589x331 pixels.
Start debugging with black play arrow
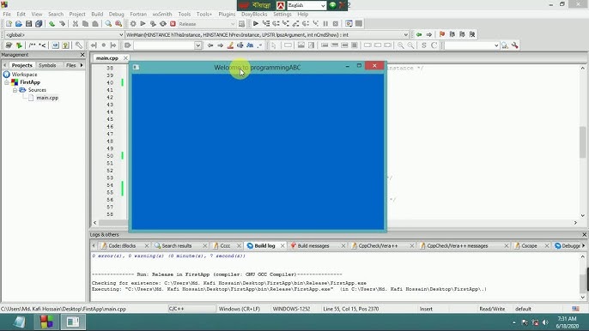tap(256, 24)
